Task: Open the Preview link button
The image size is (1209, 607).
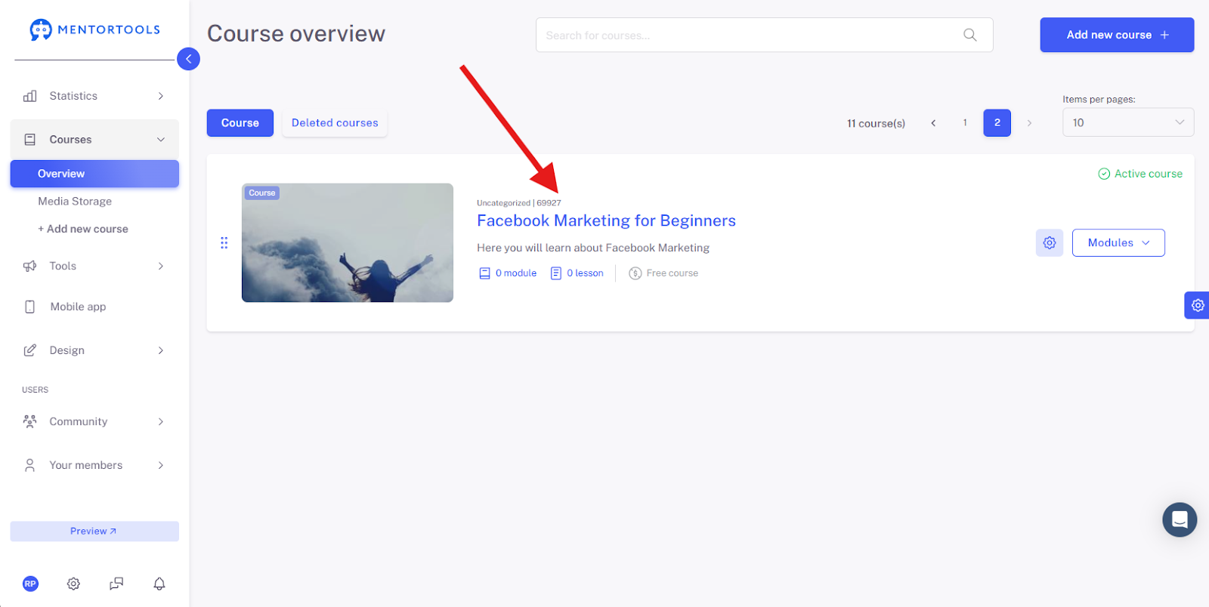Action: point(94,532)
